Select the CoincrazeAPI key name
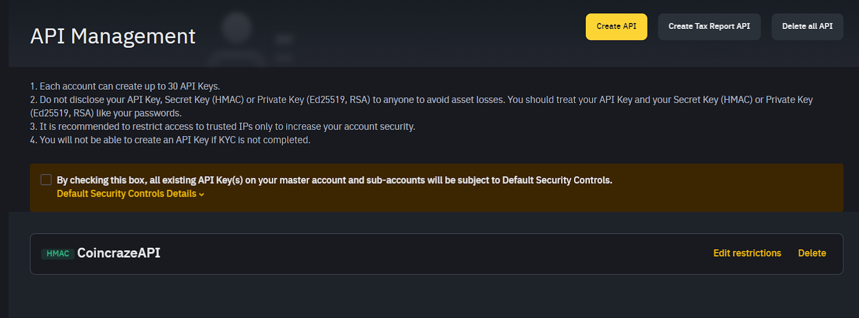This screenshot has height=318, width=859. click(x=119, y=253)
